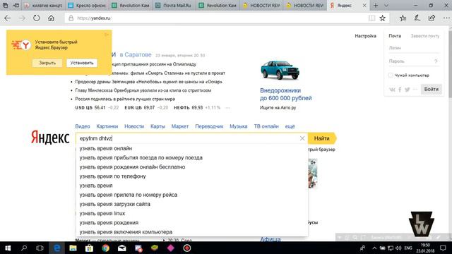Image resolution: width=452 pixels, height=254 pixels.
Task: Switch to Почта Mail.Ru tab
Action: click(x=174, y=5)
